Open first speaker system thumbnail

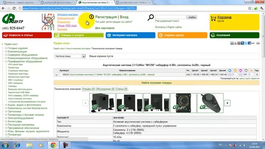click(x=102, y=103)
